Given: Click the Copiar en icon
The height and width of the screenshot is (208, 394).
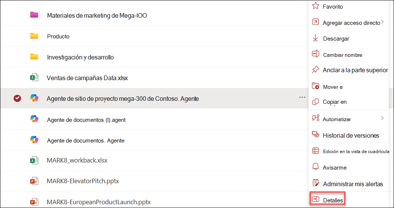Looking at the screenshot, I should click(316, 102).
